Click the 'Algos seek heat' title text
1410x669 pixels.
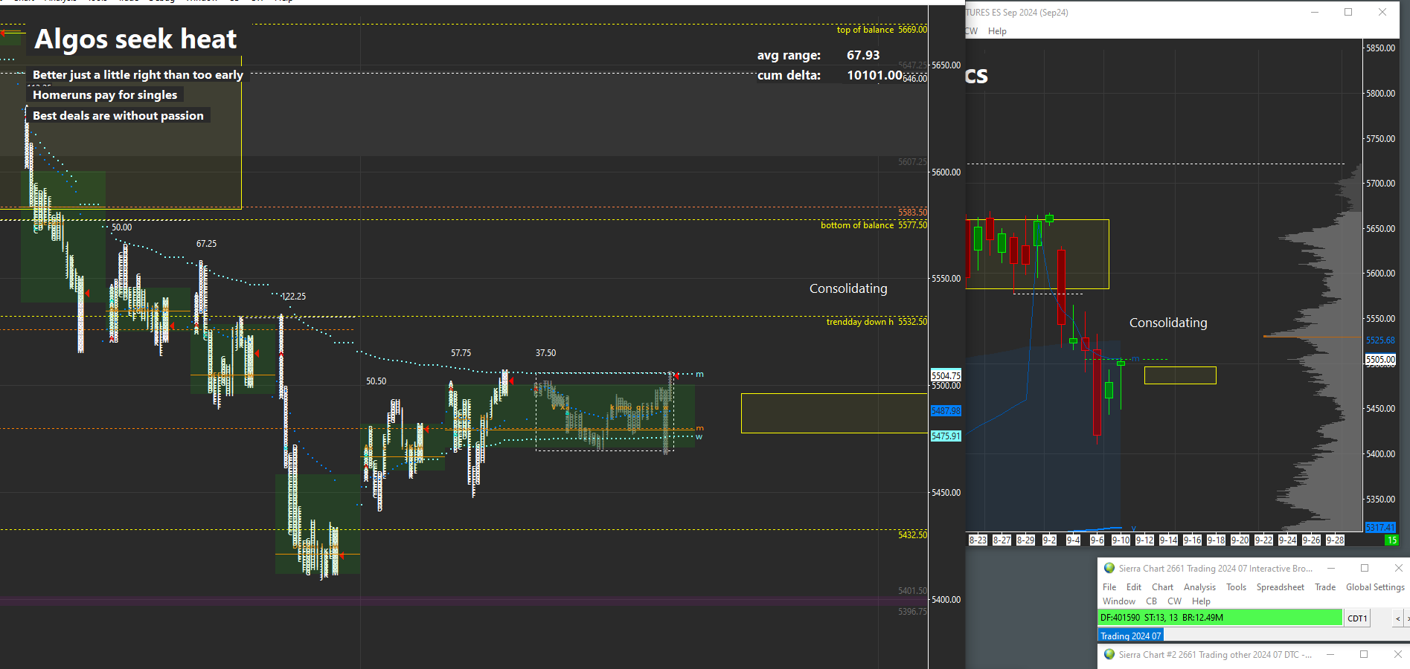click(x=135, y=39)
